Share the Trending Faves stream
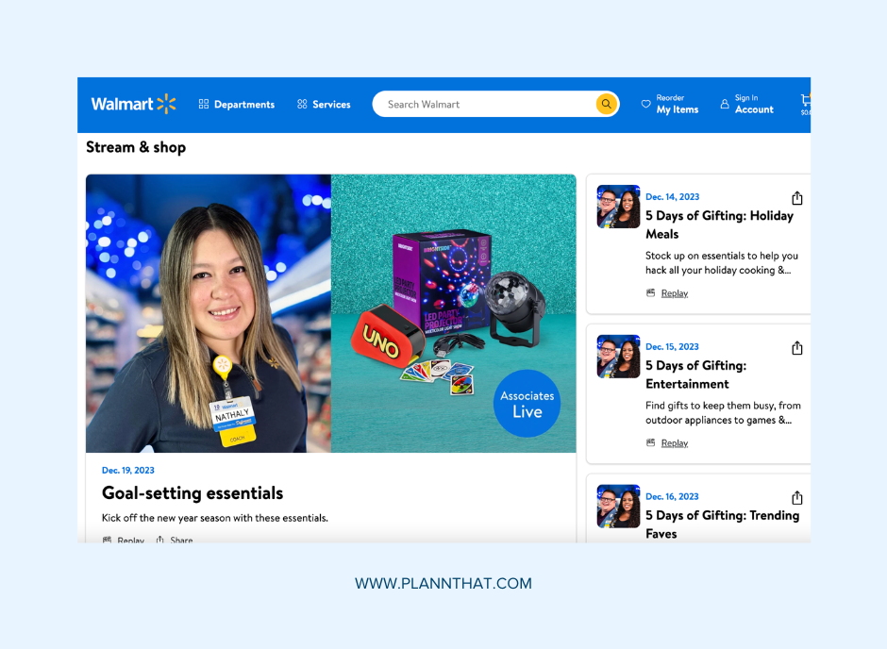This screenshot has width=887, height=649. (797, 498)
